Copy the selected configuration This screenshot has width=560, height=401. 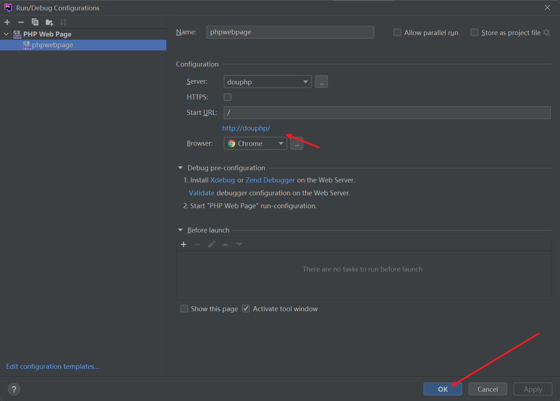pos(35,22)
